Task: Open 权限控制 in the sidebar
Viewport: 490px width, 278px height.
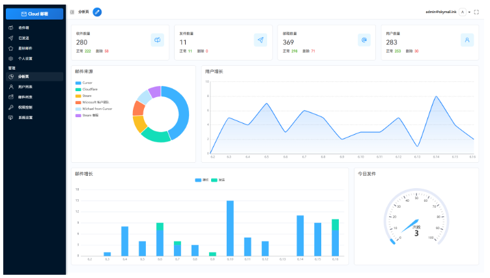Action: point(35,107)
